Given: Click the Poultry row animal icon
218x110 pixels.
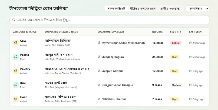Looking at the screenshot, I should (16, 71).
